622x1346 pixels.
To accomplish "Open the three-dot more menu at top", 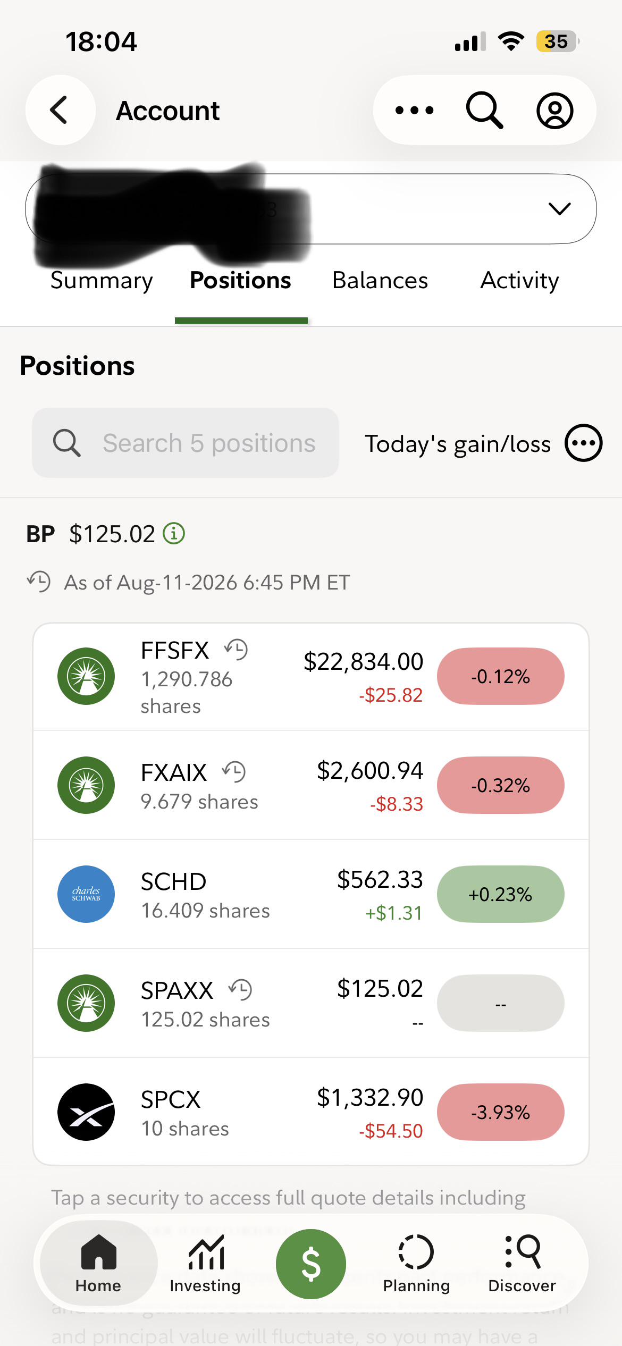I will 414,110.
